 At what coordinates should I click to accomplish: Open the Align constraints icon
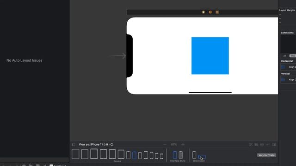click(256, 144)
